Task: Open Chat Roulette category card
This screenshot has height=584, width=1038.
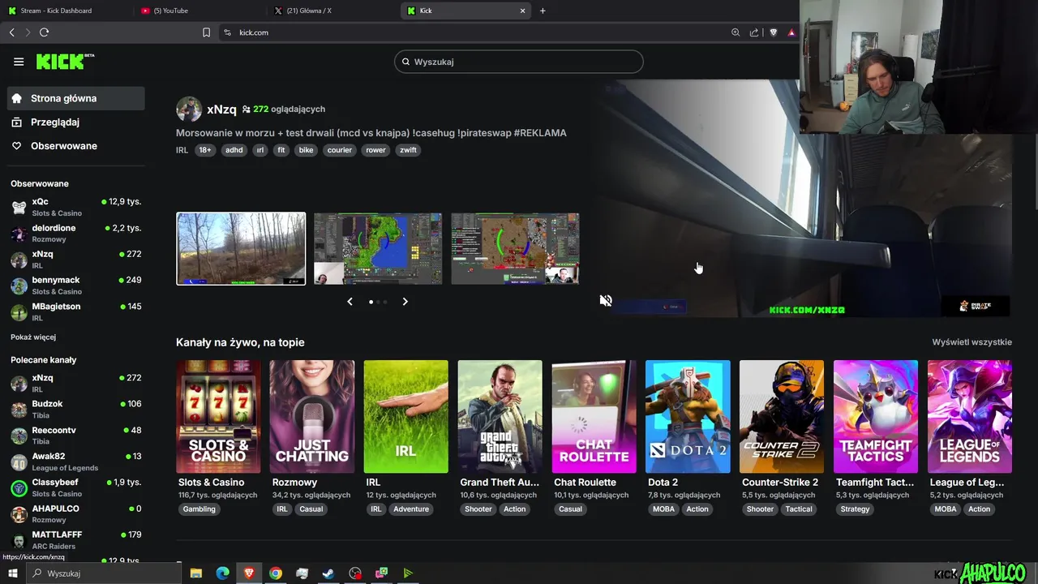Action: click(594, 417)
